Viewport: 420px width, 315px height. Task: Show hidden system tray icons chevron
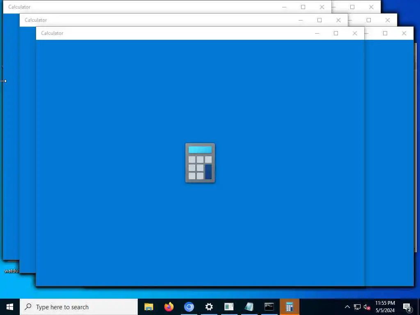pyautogui.click(x=347, y=307)
